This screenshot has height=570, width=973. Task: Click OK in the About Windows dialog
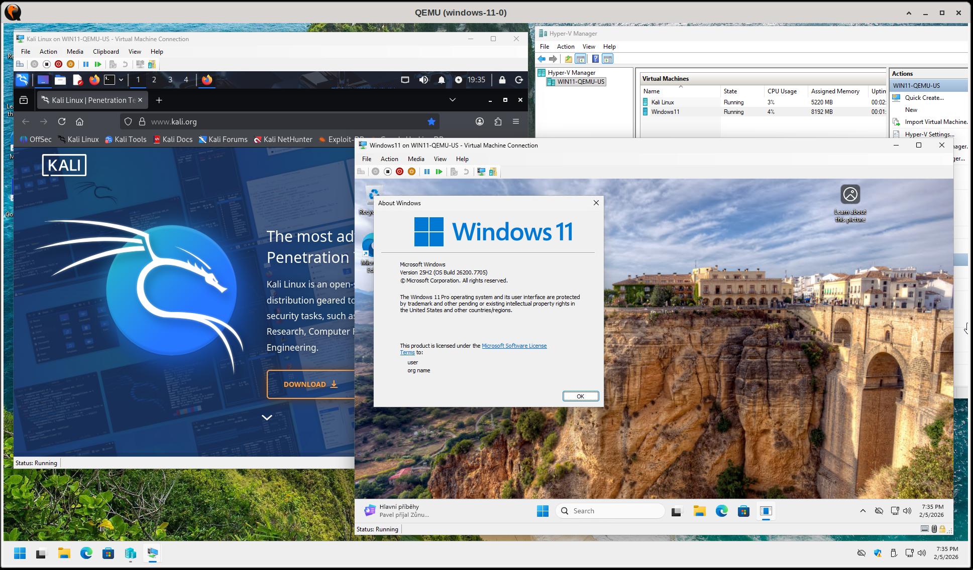581,396
